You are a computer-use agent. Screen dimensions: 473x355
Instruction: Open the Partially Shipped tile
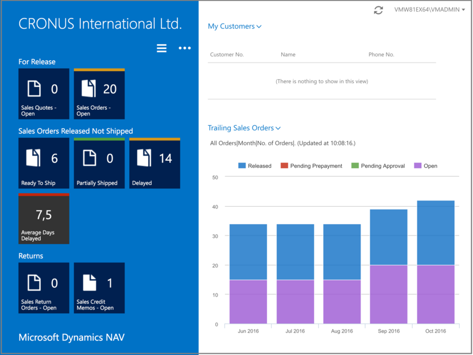[99, 163]
